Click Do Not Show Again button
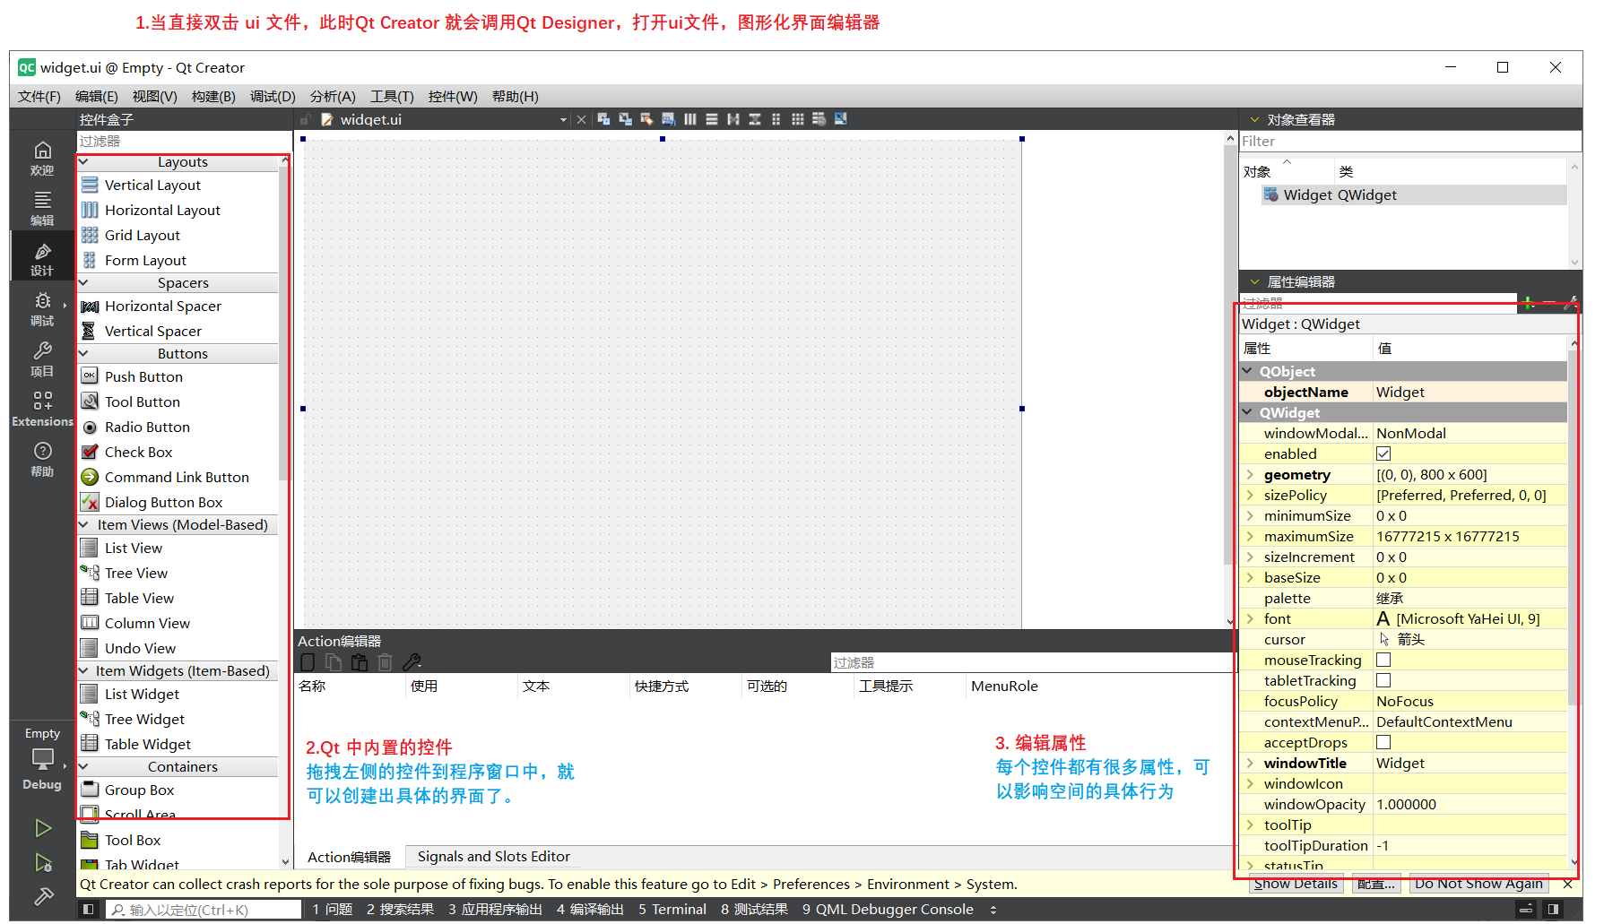1604x924 pixels. (1479, 884)
